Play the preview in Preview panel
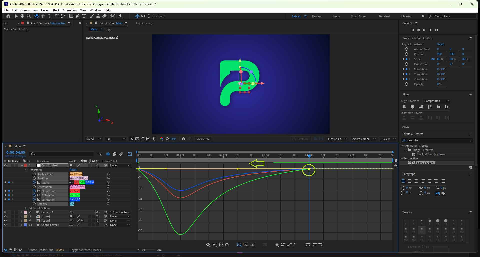480x257 pixels. click(424, 30)
